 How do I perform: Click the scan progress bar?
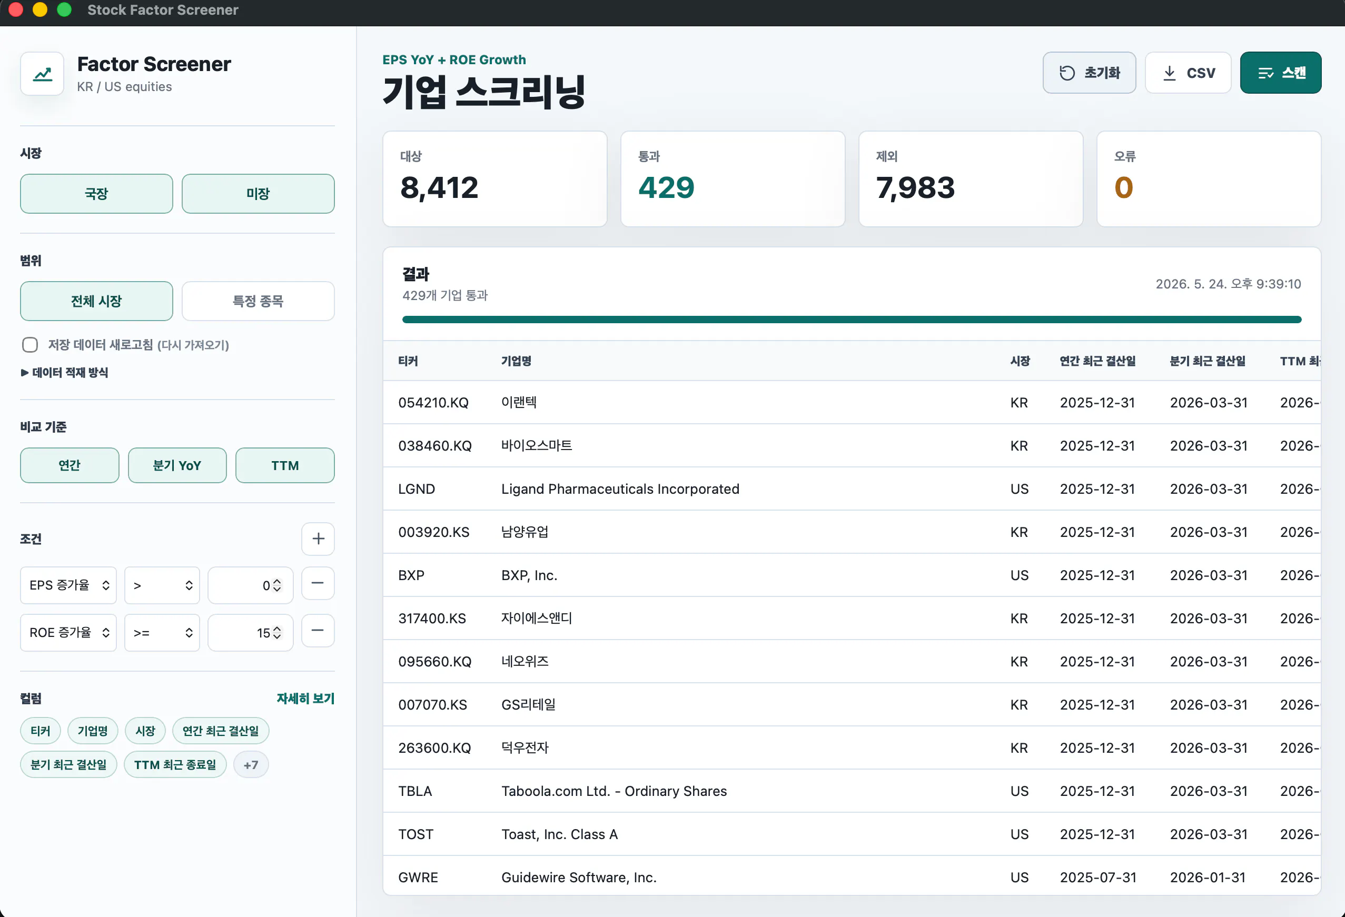[x=852, y=320]
